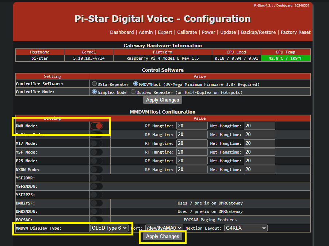This screenshot has height=246, width=329.
Task: Edit M17 Mode Net Hangtime field
Action: click(x=260, y=143)
